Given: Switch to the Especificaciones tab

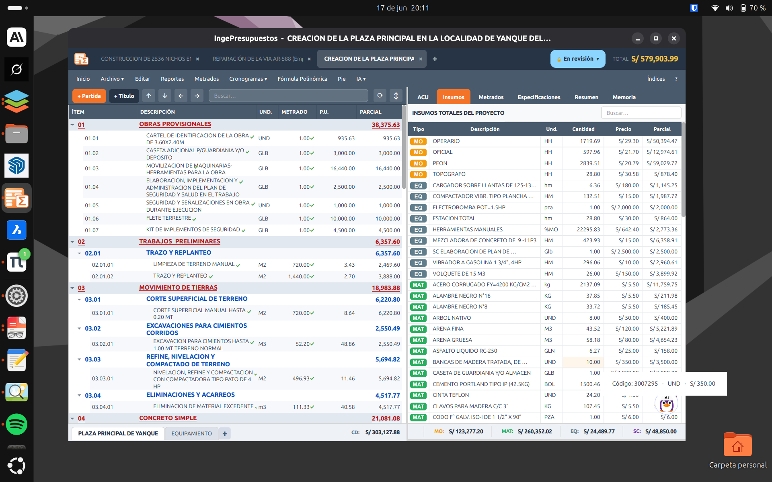Looking at the screenshot, I should pyautogui.click(x=539, y=97).
